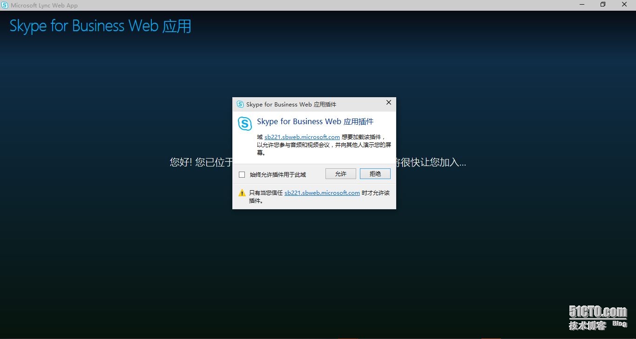Click the yellow warning triangle icon

pos(242,193)
